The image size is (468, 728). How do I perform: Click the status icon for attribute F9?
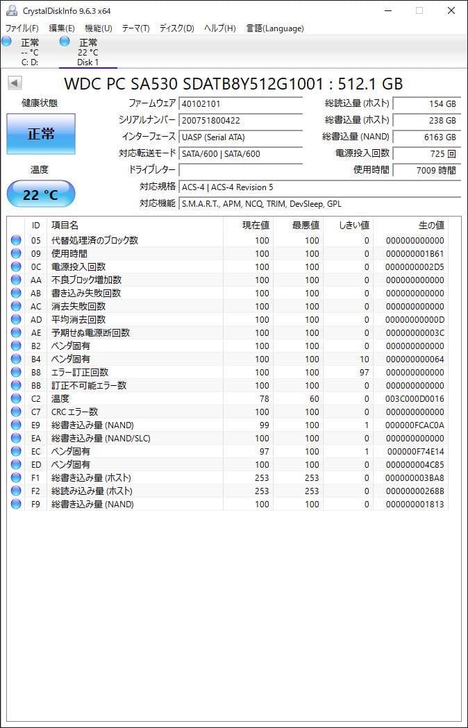[16, 504]
